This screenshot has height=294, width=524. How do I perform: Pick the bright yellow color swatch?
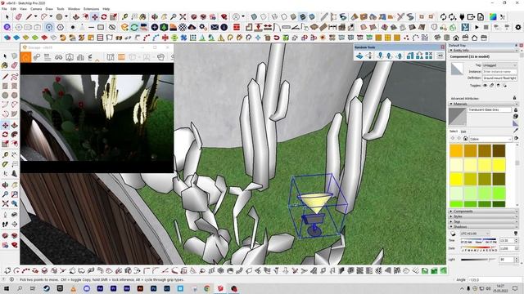coord(456,179)
